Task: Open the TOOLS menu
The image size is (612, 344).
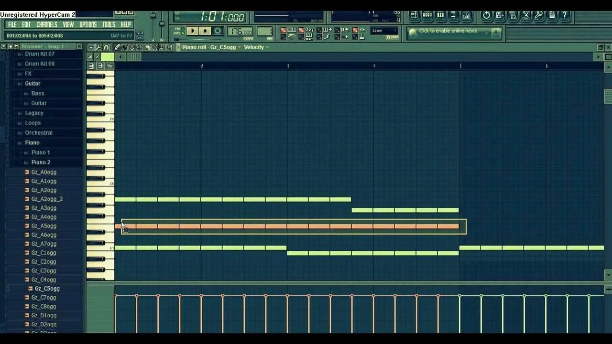Action: [109, 24]
